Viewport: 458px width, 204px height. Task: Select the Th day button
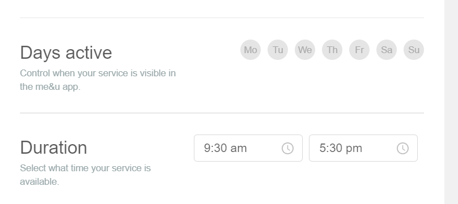[332, 50]
